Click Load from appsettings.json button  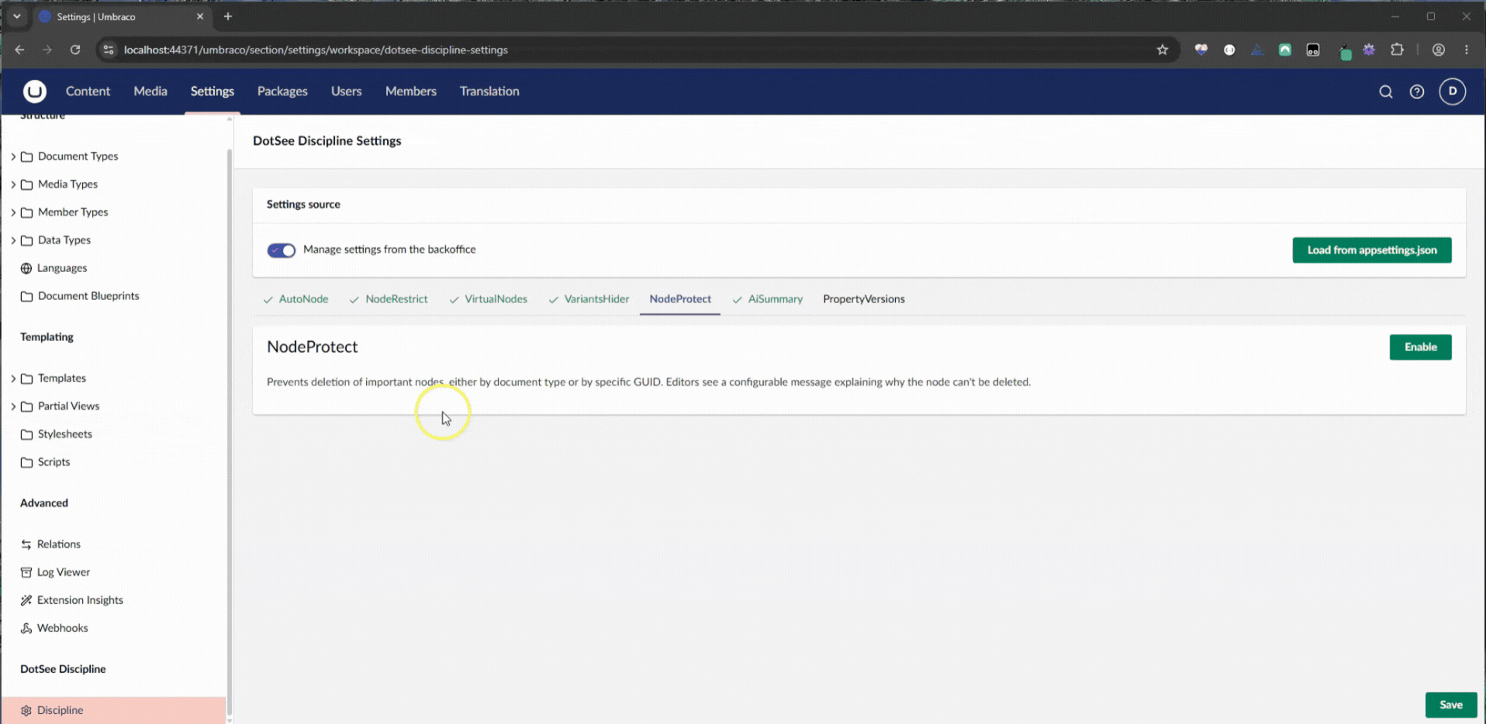tap(1371, 250)
